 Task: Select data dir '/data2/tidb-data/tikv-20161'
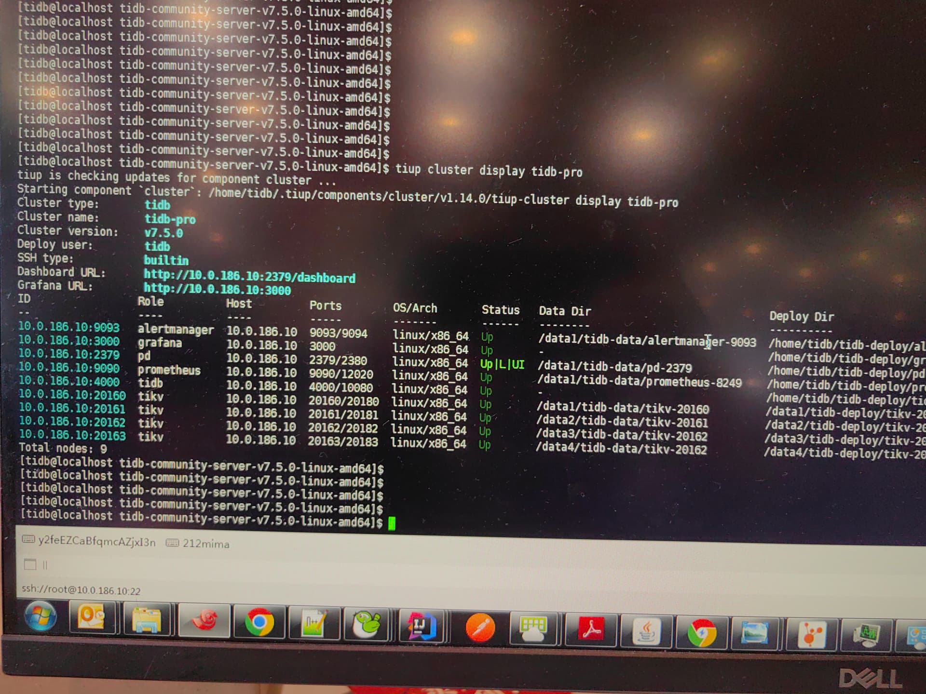(622, 422)
